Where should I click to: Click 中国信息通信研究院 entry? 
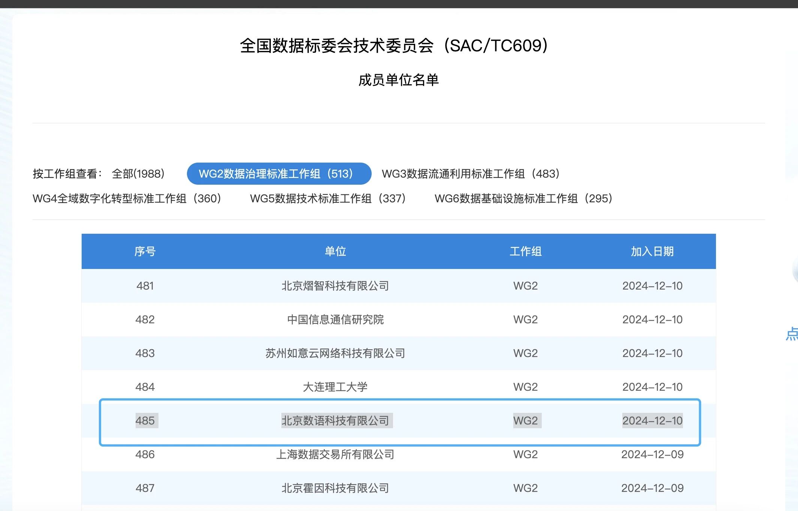pos(335,320)
